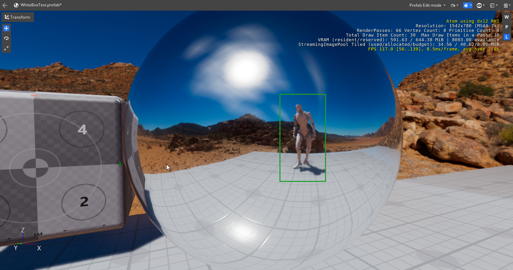513x270 pixels.
Task: Click the back arrow to exit prefab editing
Action: click(x=4, y=5)
